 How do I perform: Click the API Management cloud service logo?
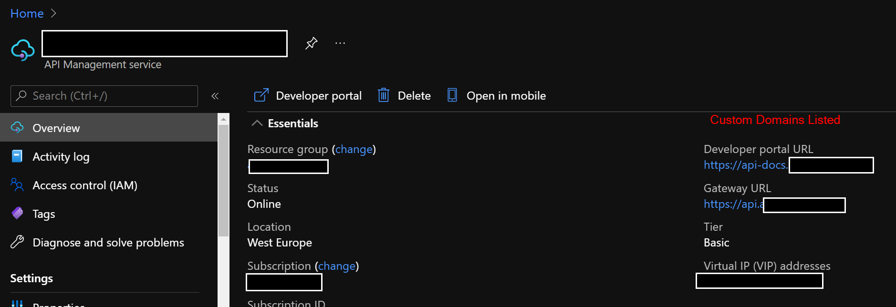[x=22, y=49]
